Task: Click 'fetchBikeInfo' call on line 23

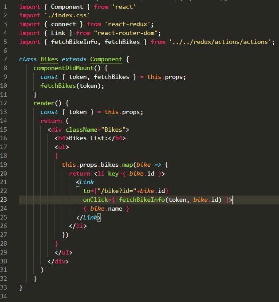Action: (x=141, y=200)
